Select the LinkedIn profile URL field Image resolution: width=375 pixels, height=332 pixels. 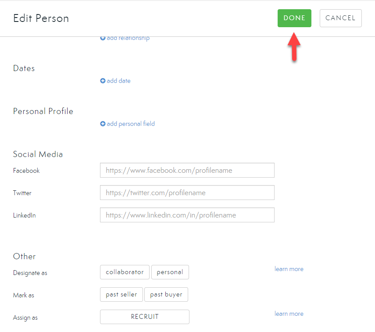187,215
